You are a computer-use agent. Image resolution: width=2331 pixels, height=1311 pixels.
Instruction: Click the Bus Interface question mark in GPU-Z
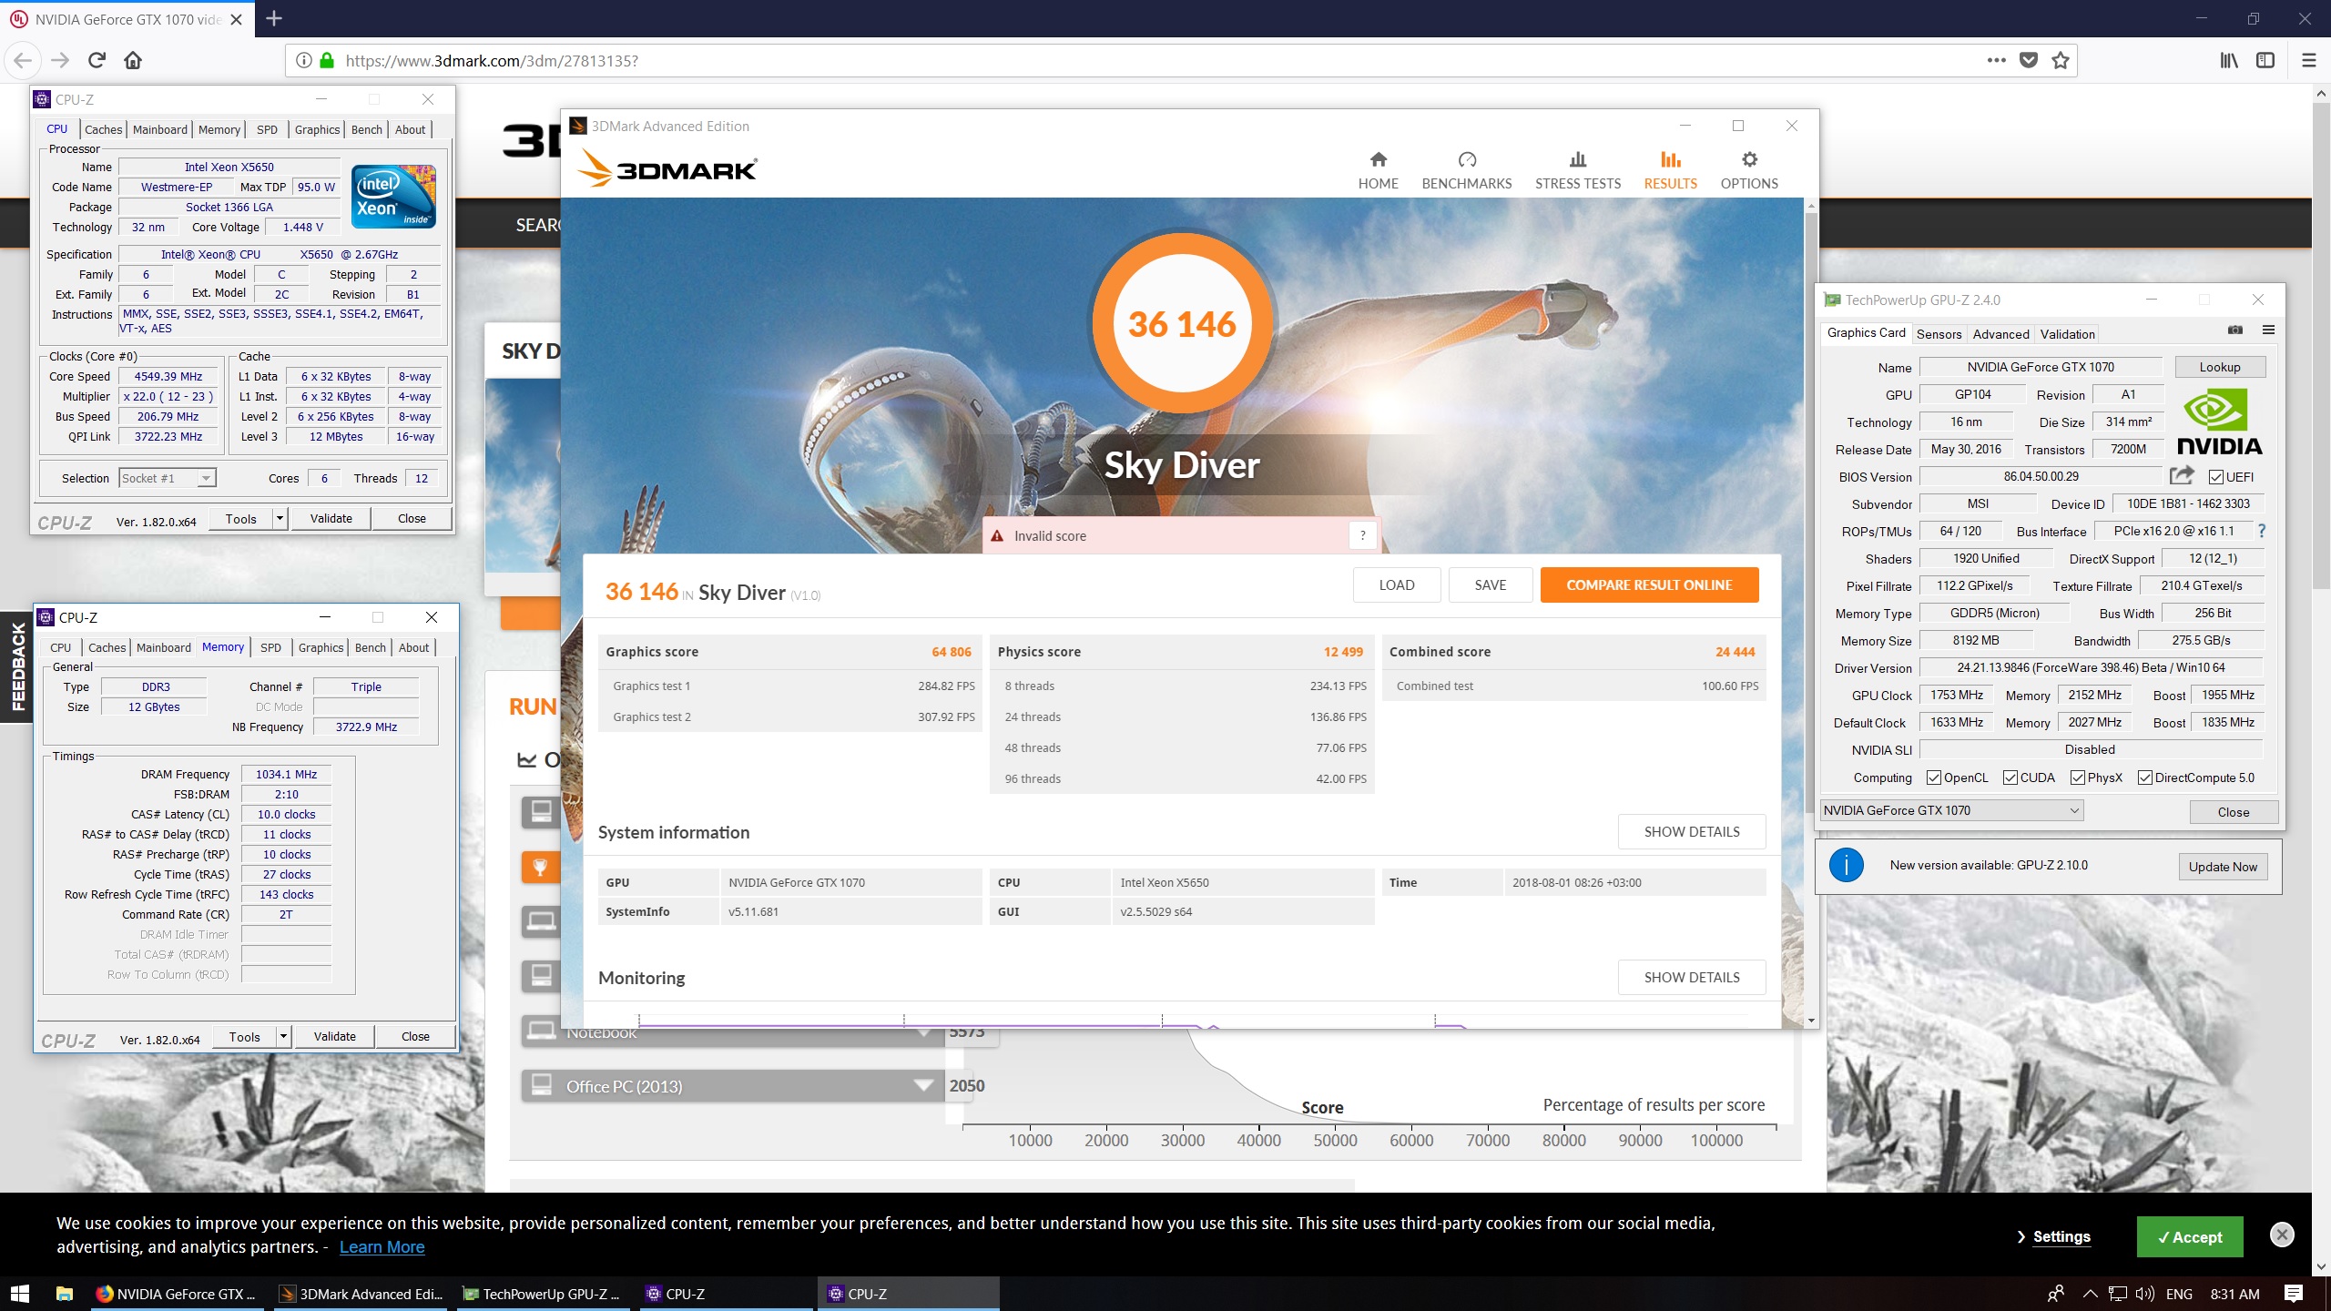[2261, 531]
